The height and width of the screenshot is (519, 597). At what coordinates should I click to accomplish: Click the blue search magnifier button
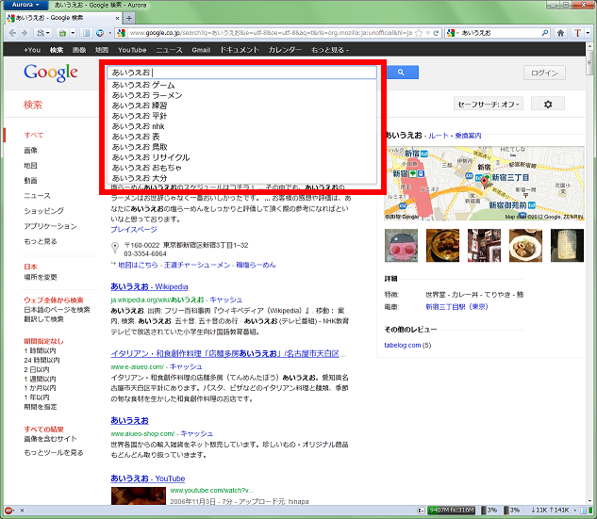click(401, 73)
